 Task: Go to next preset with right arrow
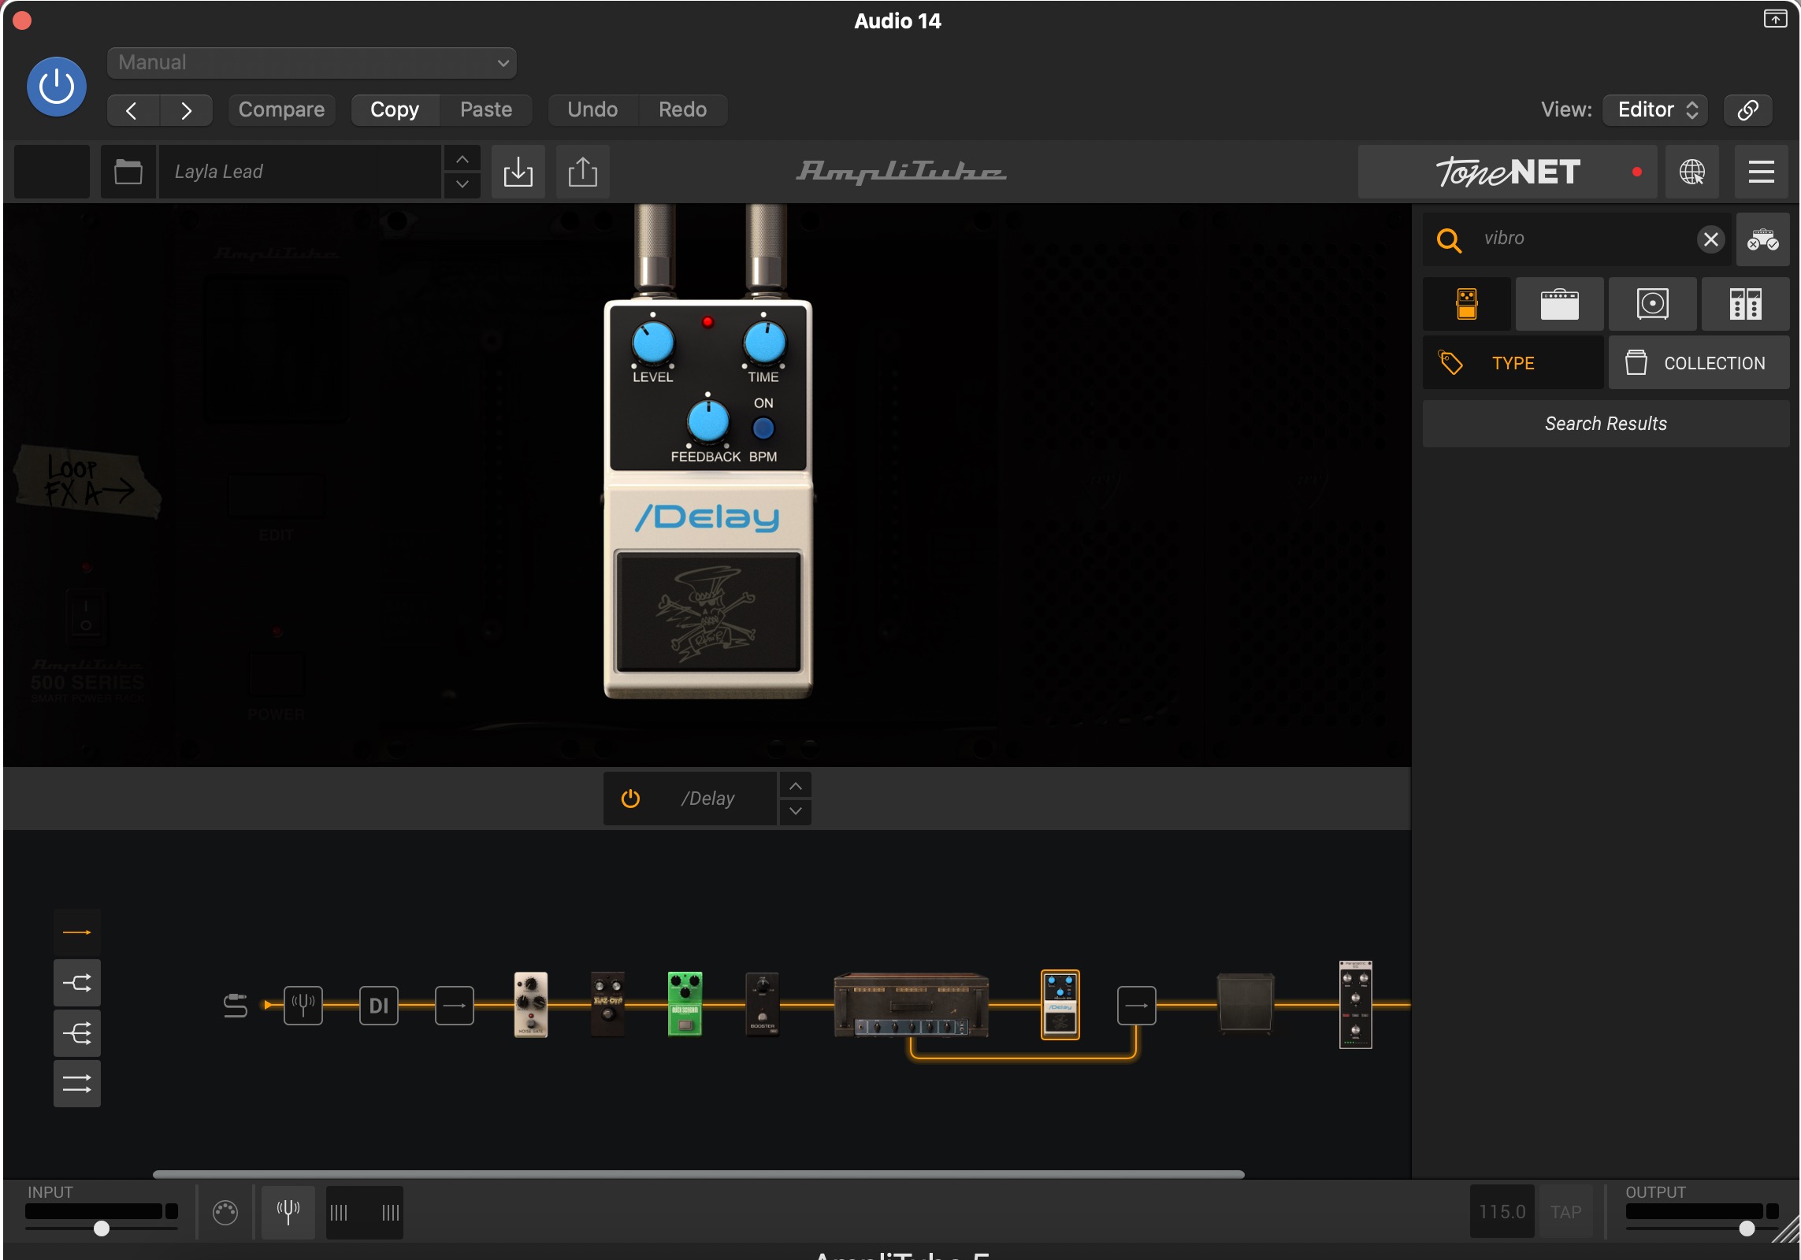pos(186,110)
